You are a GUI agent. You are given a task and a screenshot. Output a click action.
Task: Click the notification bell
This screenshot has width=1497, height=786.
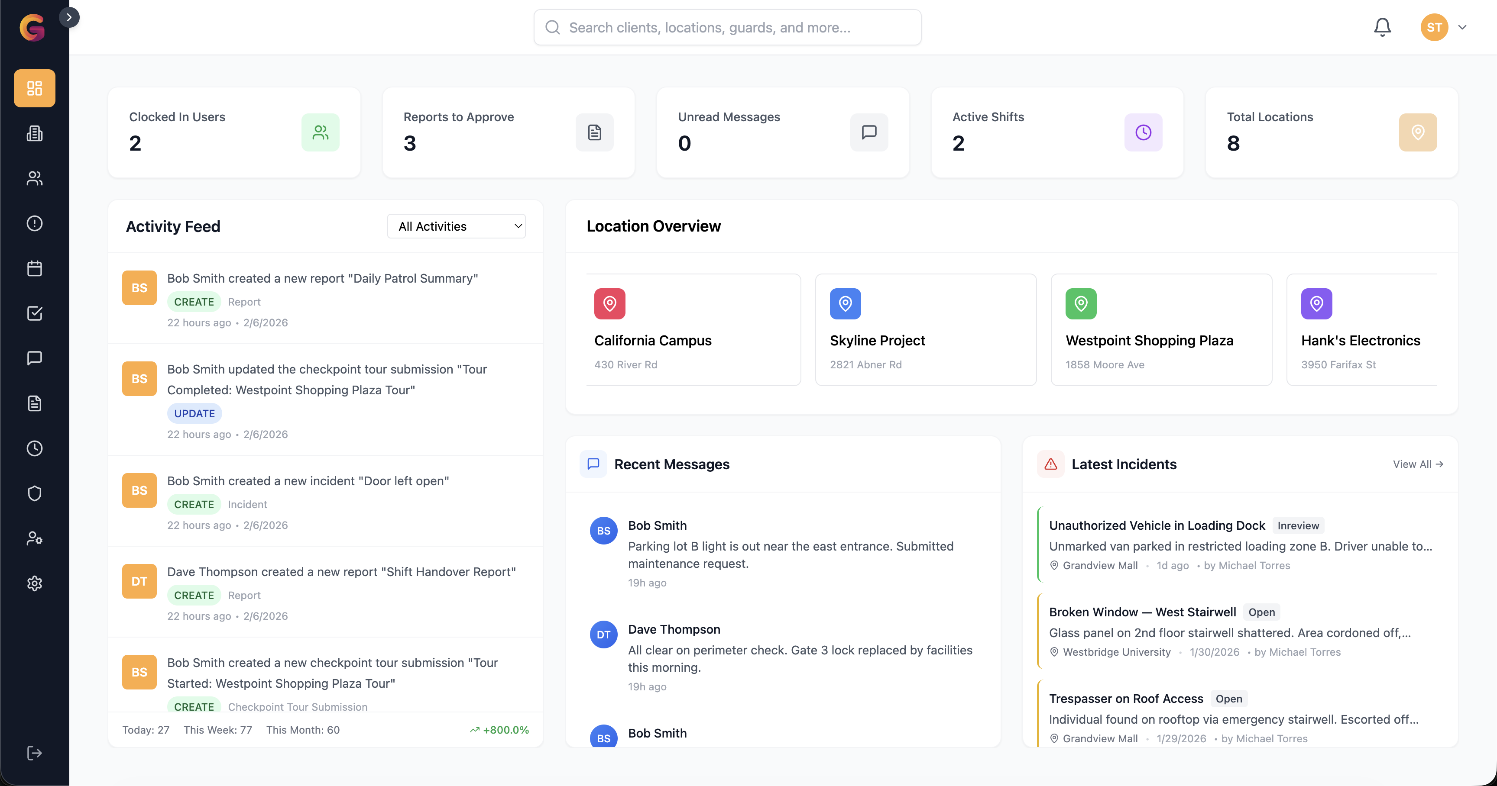point(1383,27)
